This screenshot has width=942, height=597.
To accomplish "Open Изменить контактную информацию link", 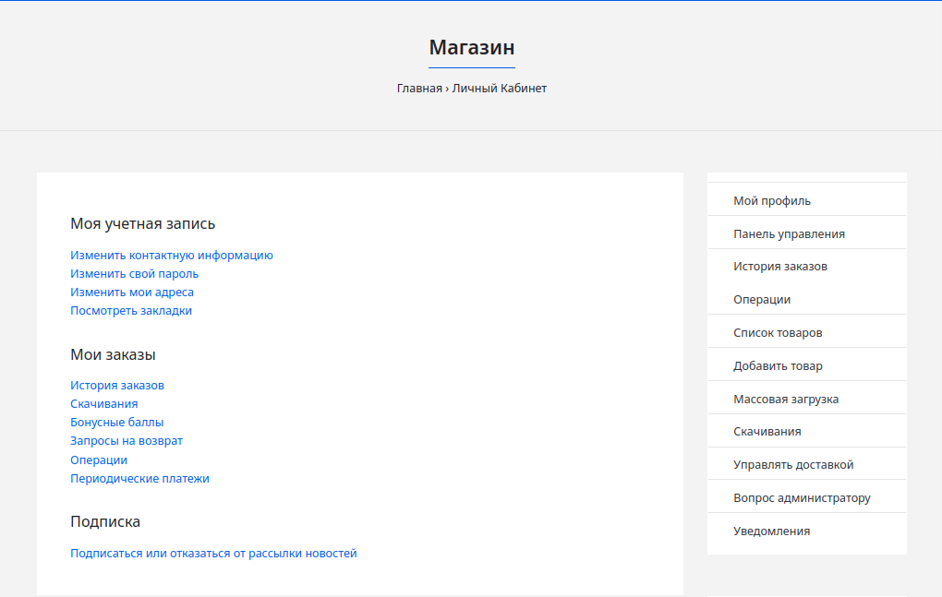I will [x=172, y=256].
